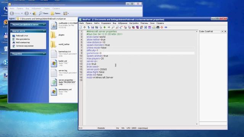Screen dimensions: 244x137
Task: Select the world_nether folder in Explorer
Action: coord(60,45)
